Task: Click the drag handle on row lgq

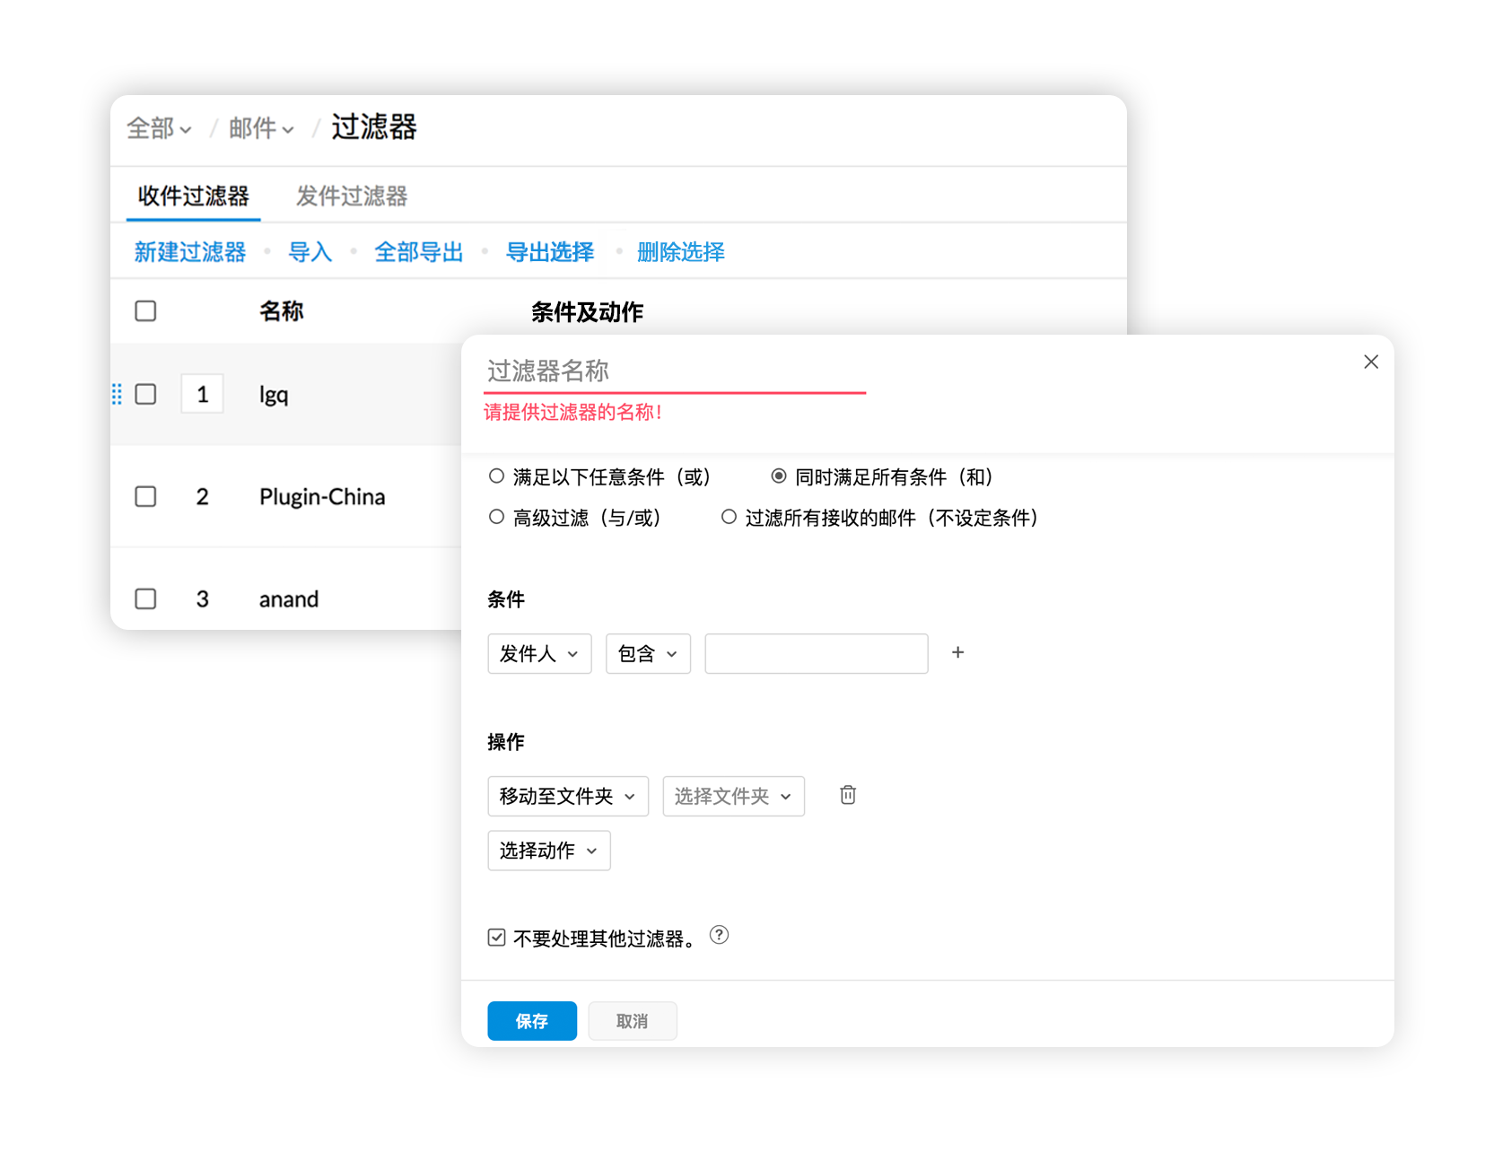Action: 117,394
